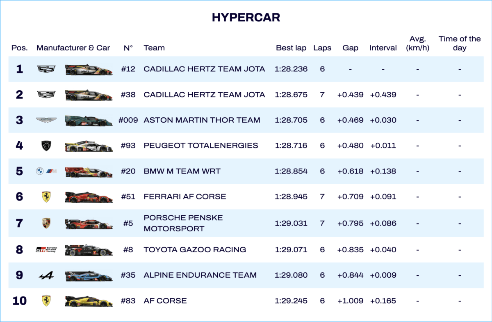Click the Toyota Gazoo Racing logo

pos(46,250)
